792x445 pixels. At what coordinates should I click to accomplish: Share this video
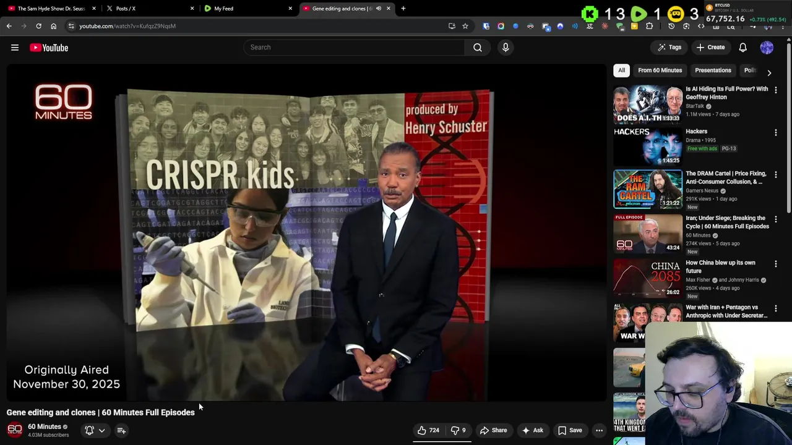[x=493, y=430]
